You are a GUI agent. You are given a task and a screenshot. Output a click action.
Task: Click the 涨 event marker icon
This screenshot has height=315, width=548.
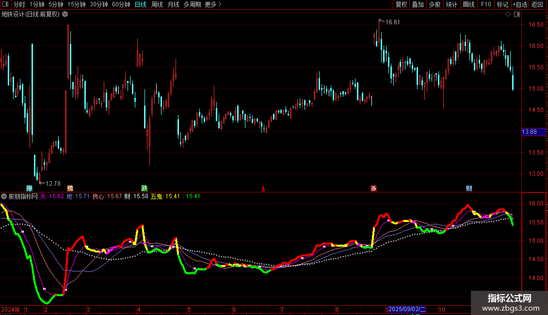(x=373, y=188)
